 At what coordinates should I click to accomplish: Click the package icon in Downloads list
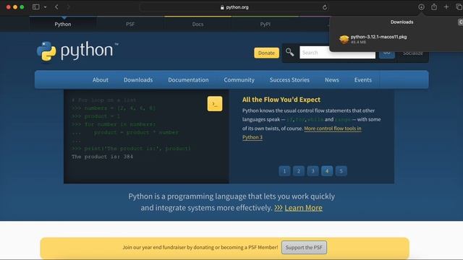point(344,39)
